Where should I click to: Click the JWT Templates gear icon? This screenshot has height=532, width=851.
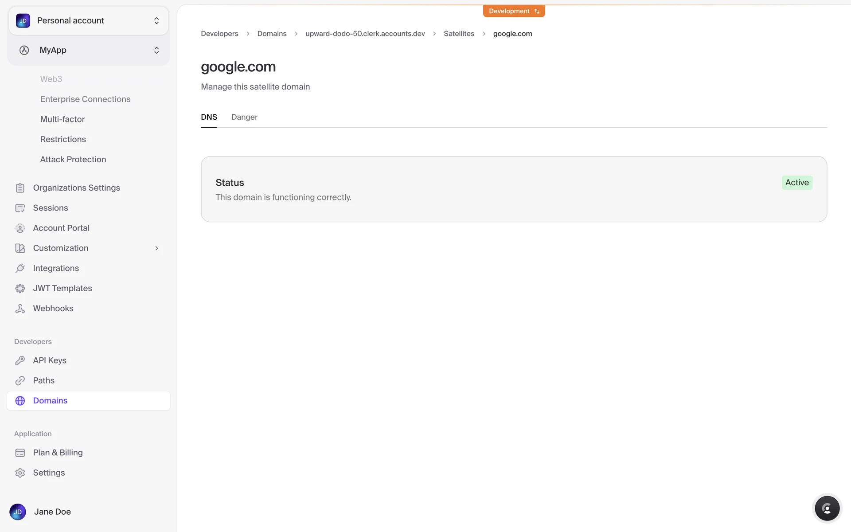coord(20,289)
